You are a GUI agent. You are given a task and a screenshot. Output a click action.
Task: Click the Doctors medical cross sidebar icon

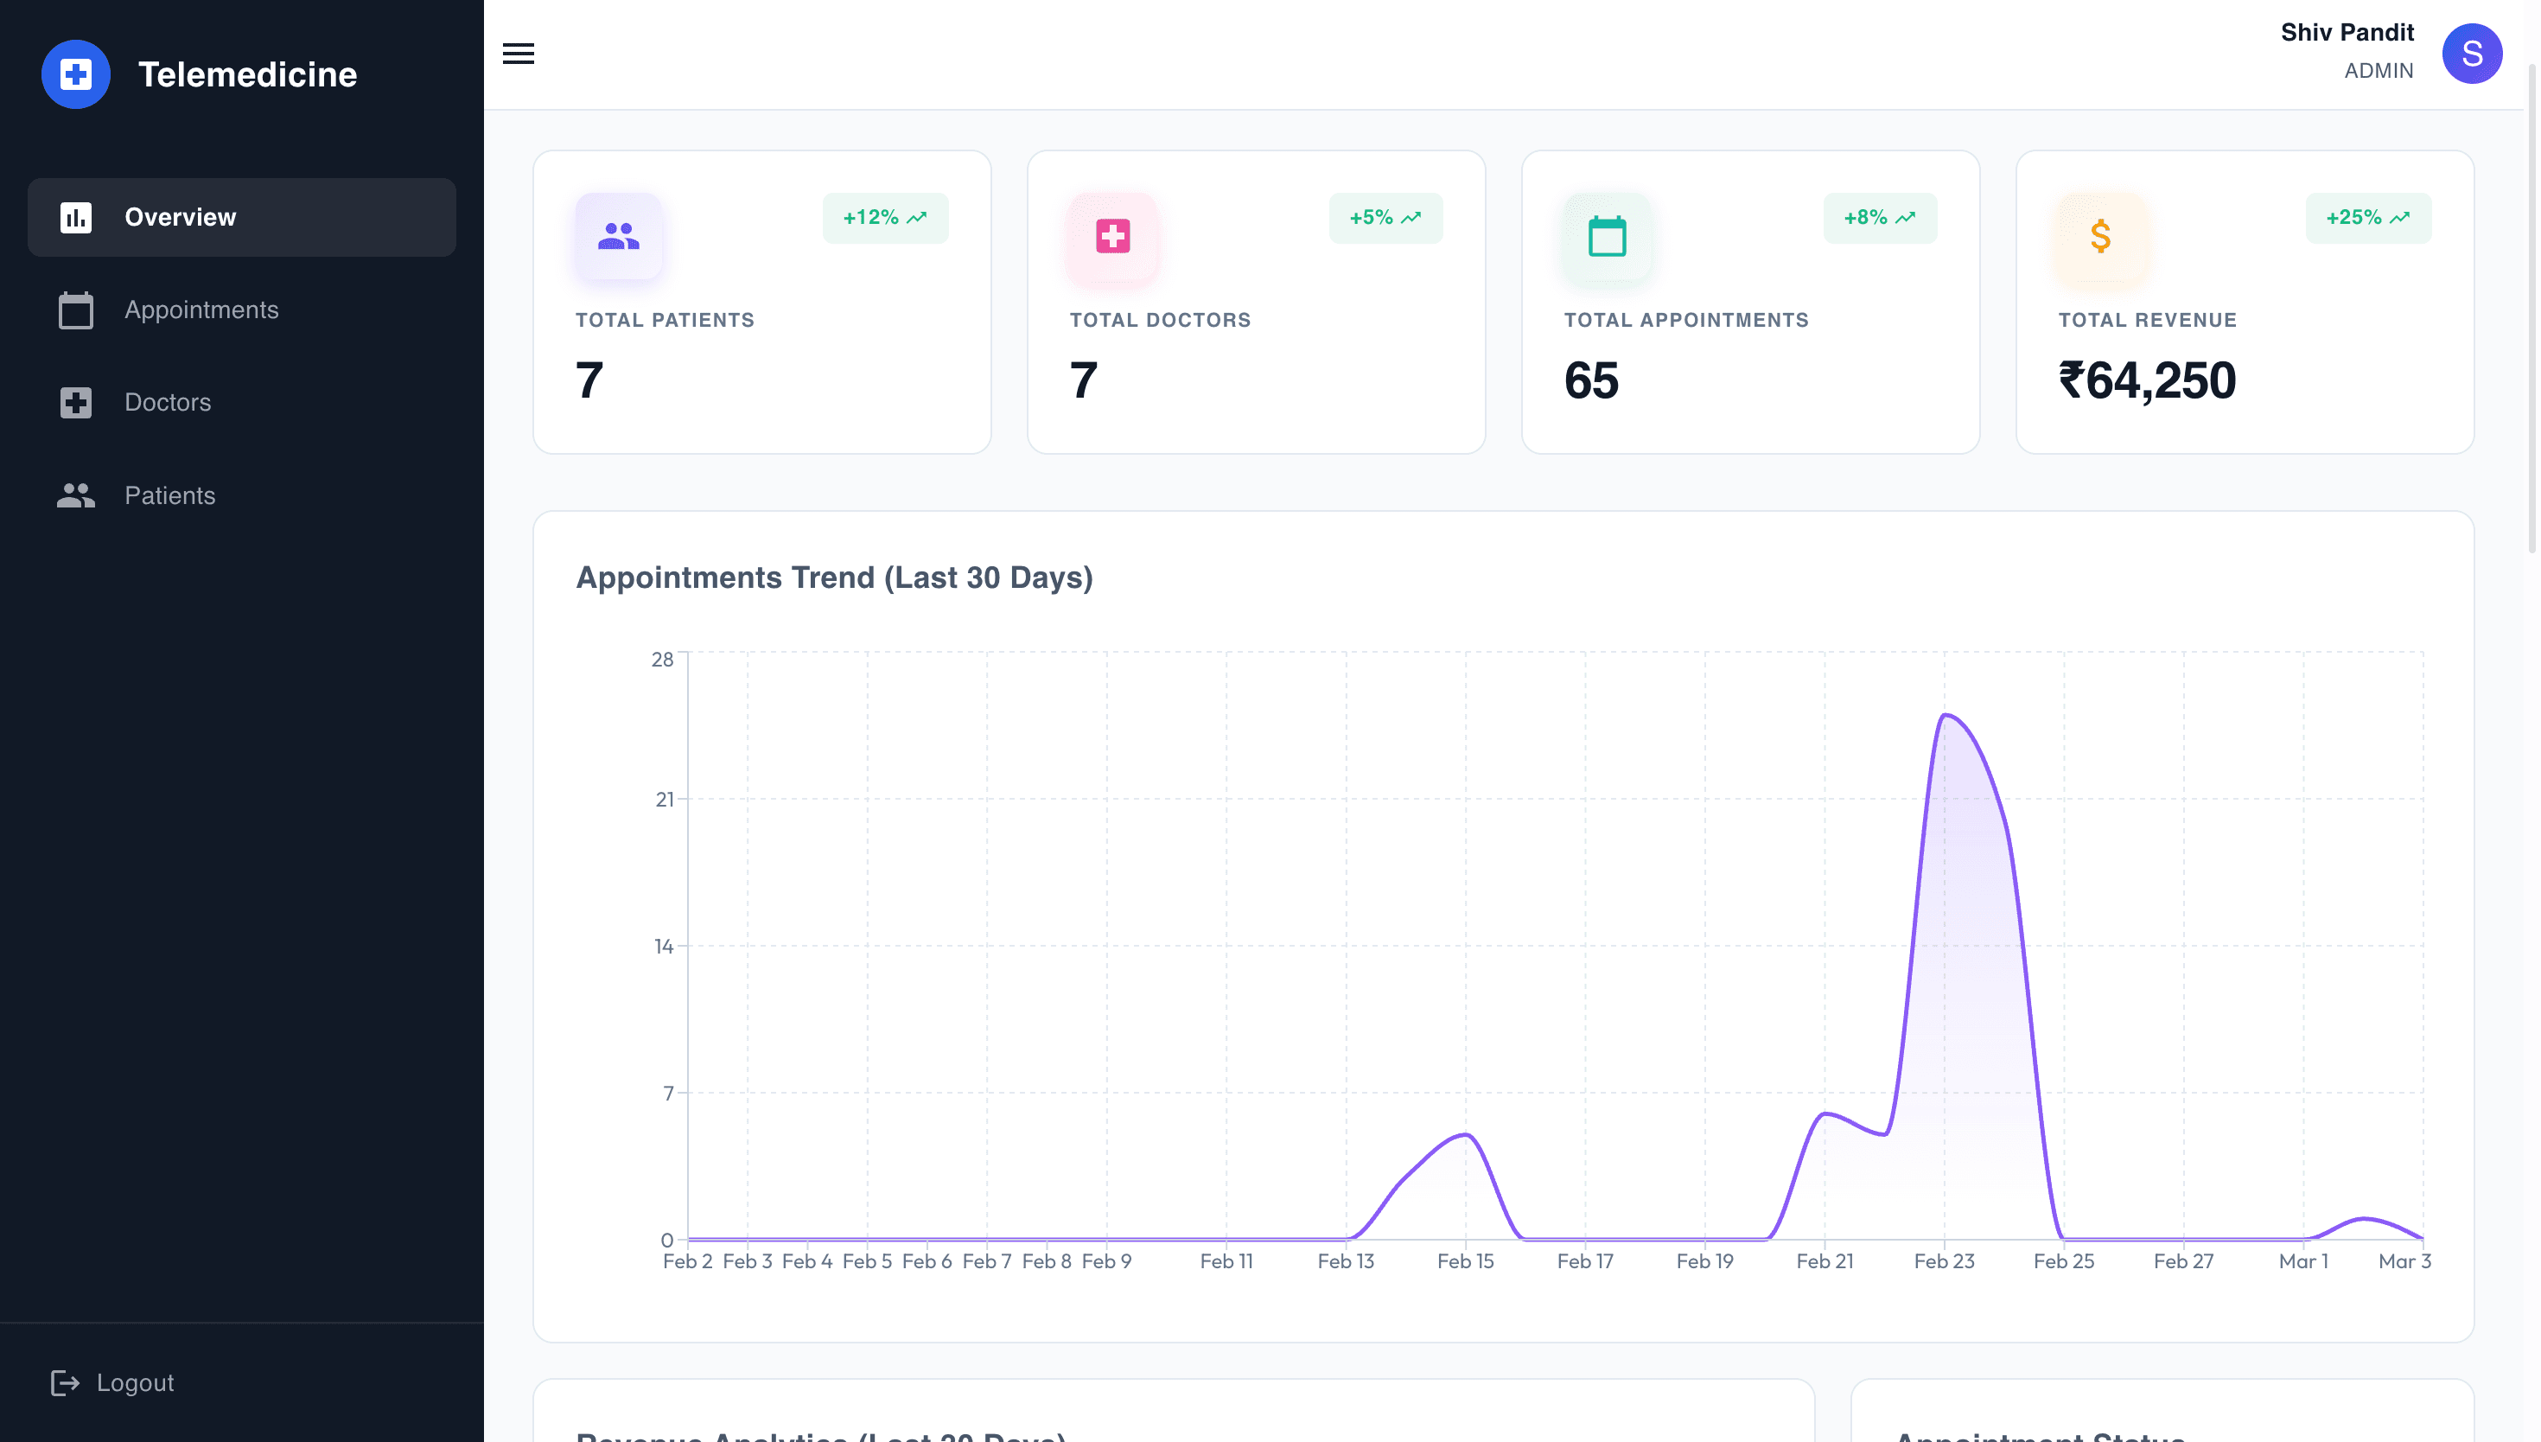coord(75,402)
